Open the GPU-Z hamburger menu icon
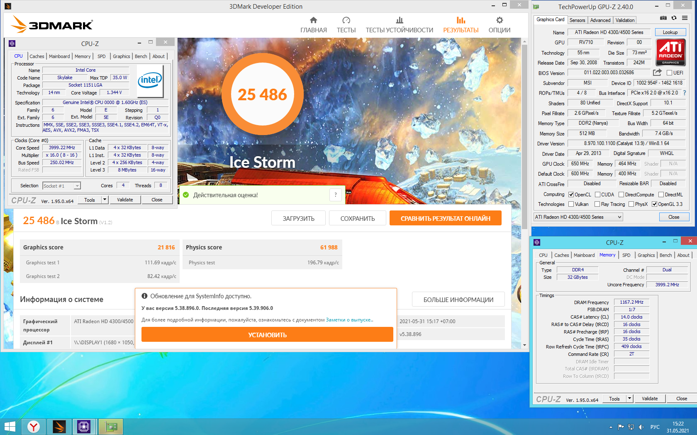697x435 pixels. (685, 18)
